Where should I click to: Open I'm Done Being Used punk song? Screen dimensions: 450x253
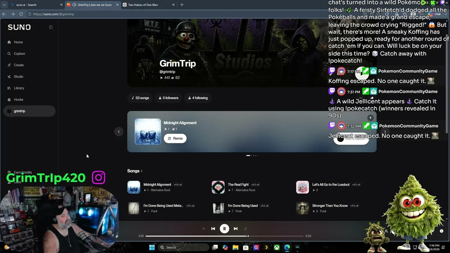point(243,206)
